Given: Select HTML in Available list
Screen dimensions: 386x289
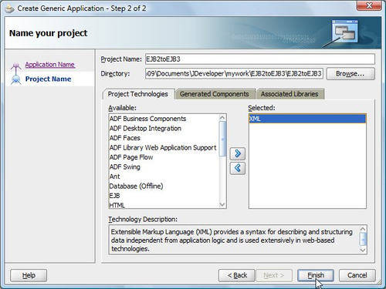Looking at the screenshot, I should click(164, 205).
